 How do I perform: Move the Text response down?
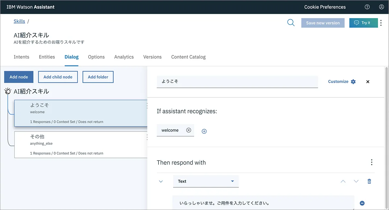[x=356, y=181]
